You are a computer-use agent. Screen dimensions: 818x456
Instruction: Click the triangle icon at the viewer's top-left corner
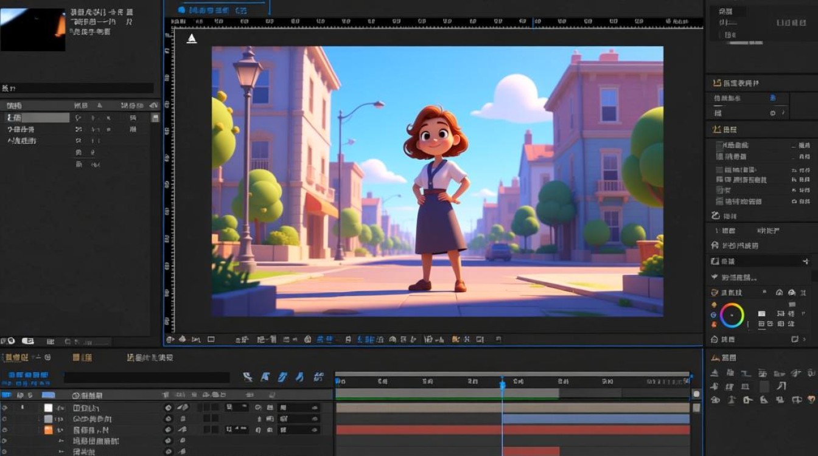191,39
